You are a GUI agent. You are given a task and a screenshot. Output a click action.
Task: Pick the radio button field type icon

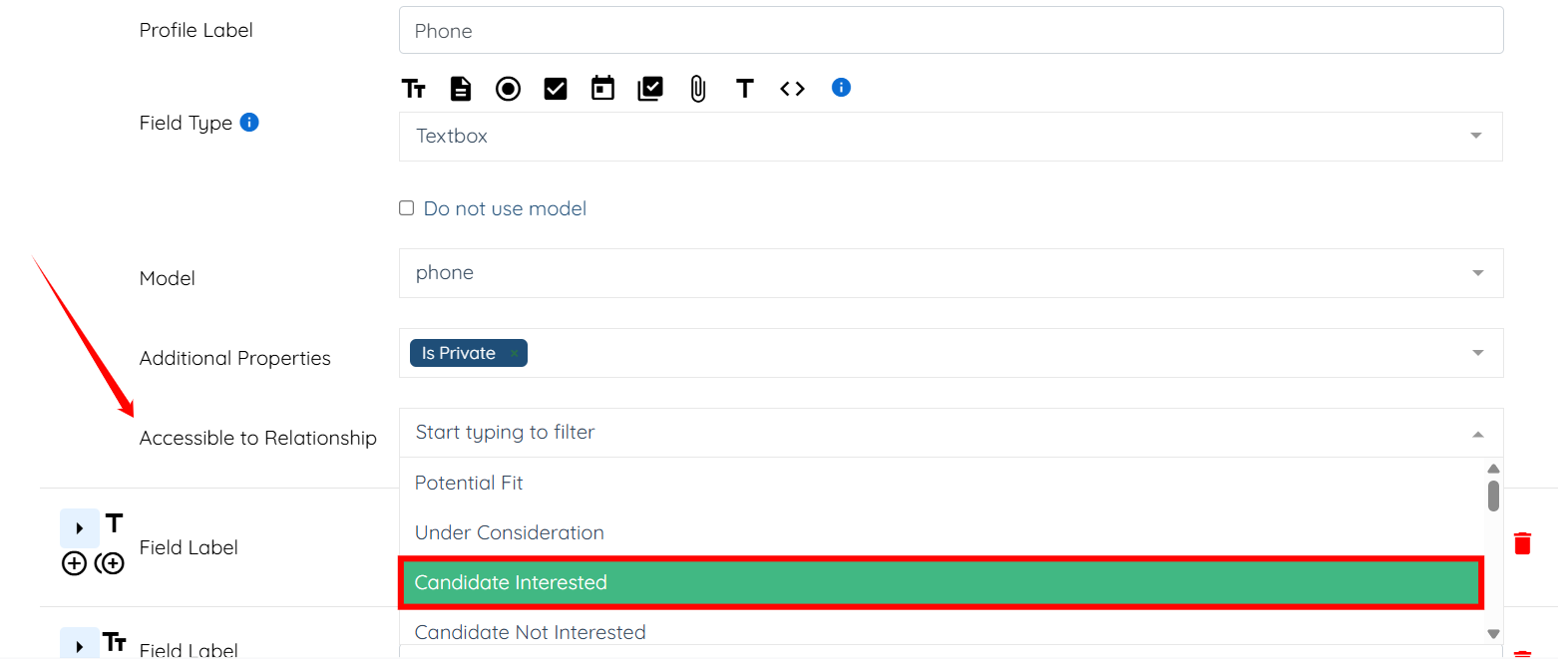509,89
